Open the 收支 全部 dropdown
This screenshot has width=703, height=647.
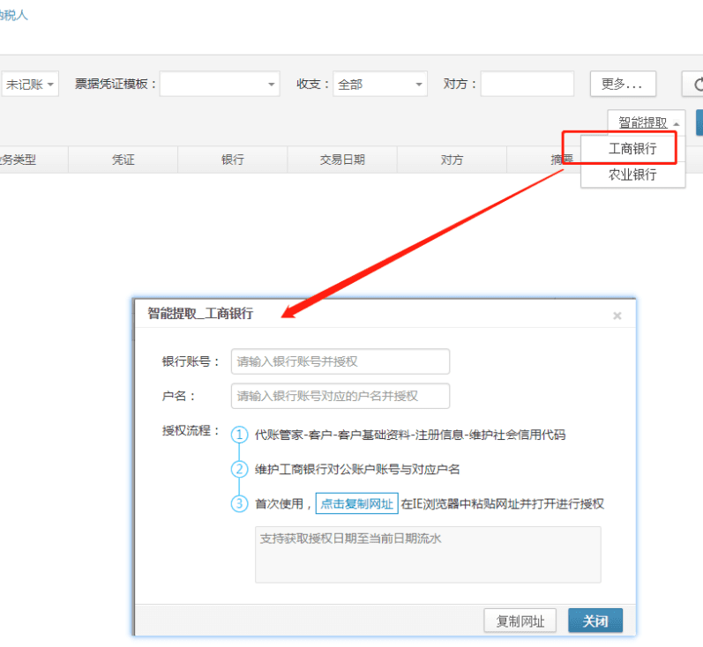(380, 85)
